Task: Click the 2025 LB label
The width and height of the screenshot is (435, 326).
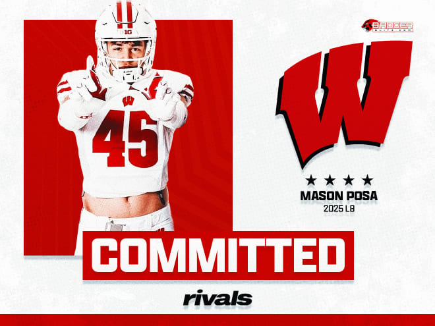Action: 339,209
